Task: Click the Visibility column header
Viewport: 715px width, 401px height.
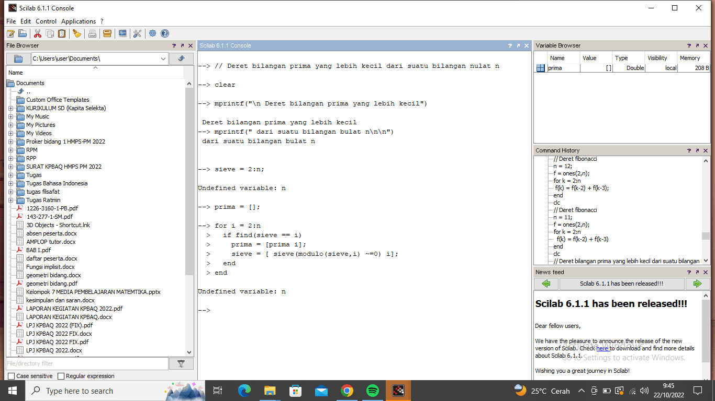Action: (661, 58)
